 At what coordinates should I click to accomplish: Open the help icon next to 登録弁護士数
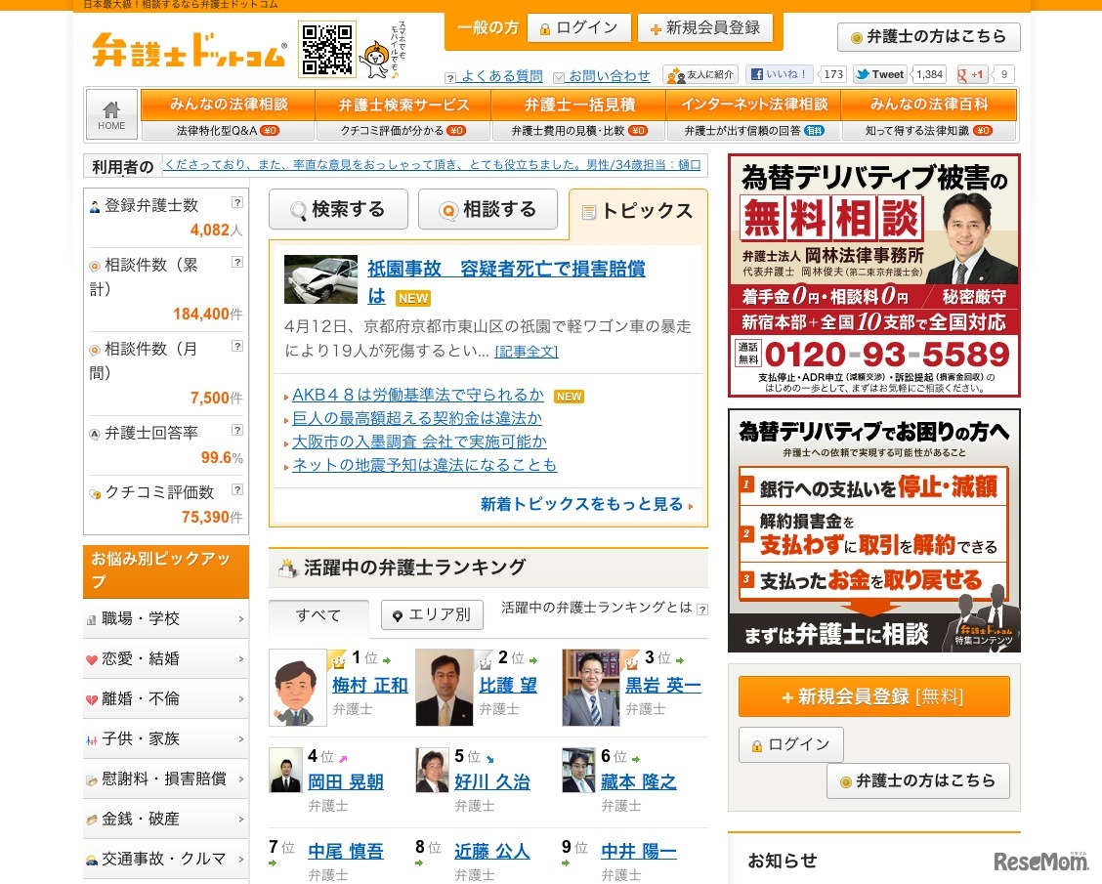pos(237,203)
